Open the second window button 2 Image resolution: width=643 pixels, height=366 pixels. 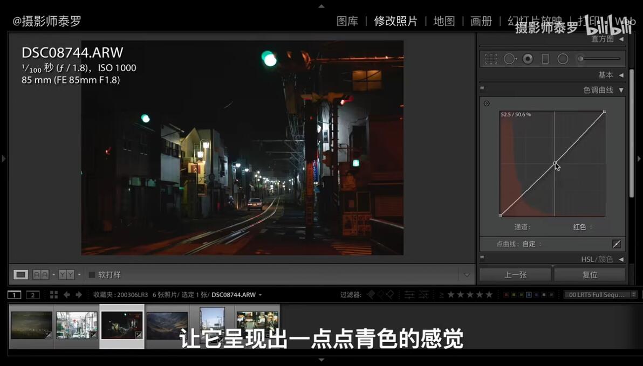33,295
